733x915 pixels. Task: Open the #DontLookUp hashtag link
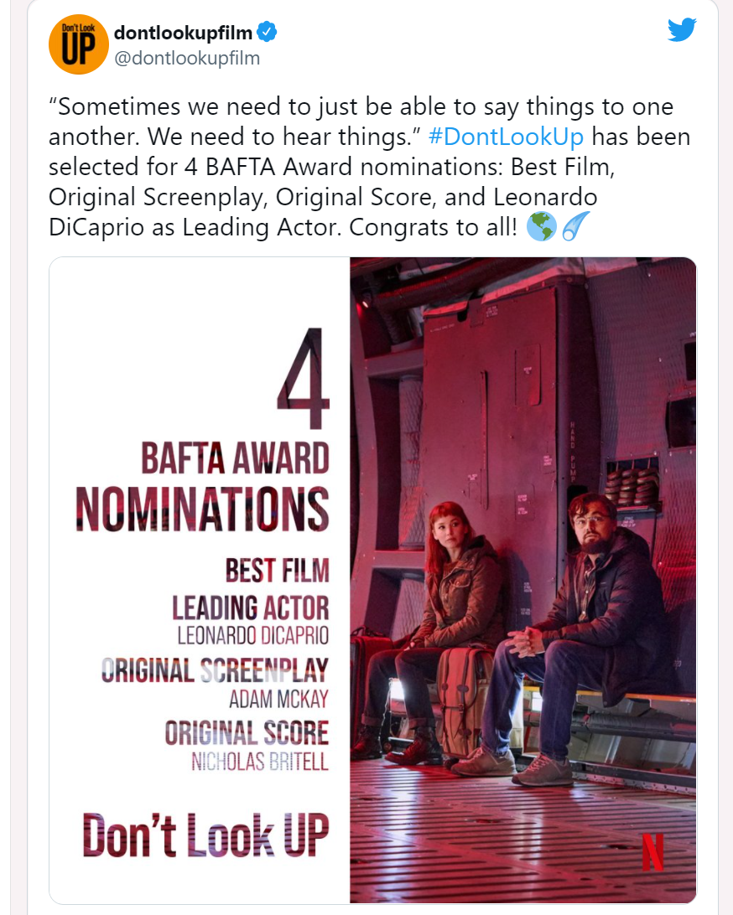click(x=506, y=137)
